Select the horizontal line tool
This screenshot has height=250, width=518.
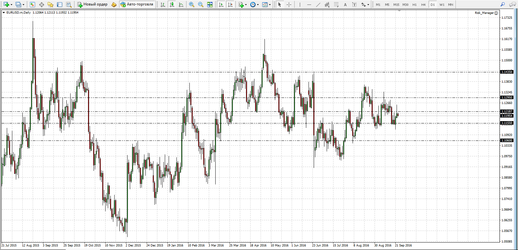(x=309, y=5)
